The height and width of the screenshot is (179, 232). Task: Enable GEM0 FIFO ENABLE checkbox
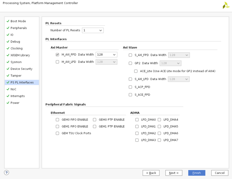pyautogui.click(x=57, y=120)
